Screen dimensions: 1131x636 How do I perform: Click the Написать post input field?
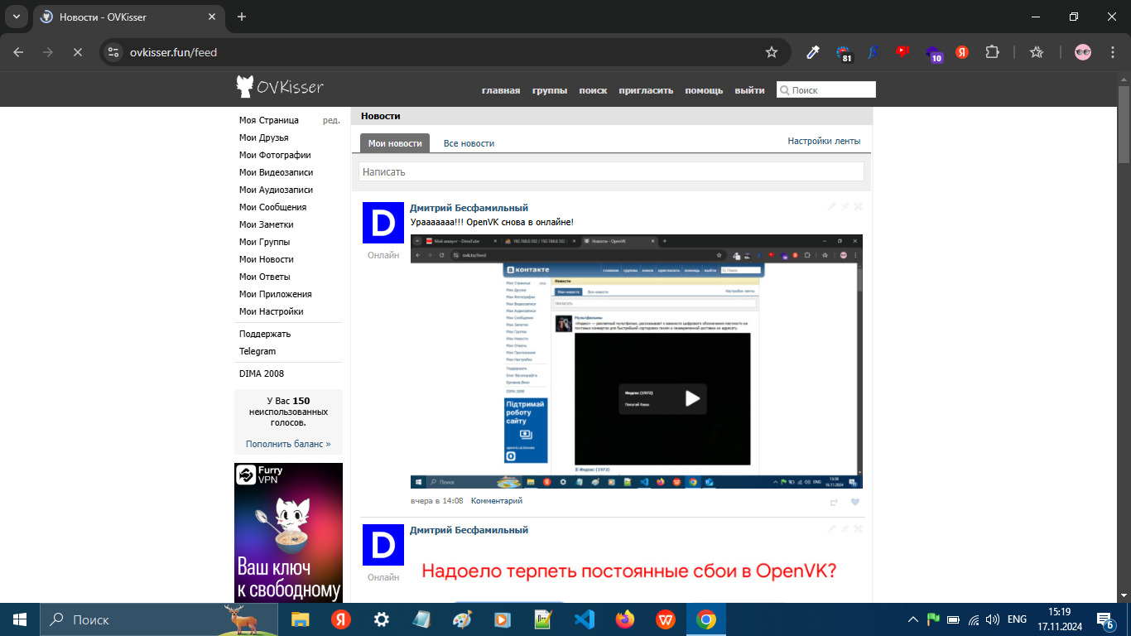(x=611, y=171)
